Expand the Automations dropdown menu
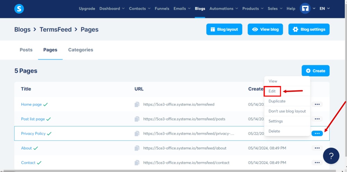The width and height of the screenshot is (347, 172). coord(224,9)
